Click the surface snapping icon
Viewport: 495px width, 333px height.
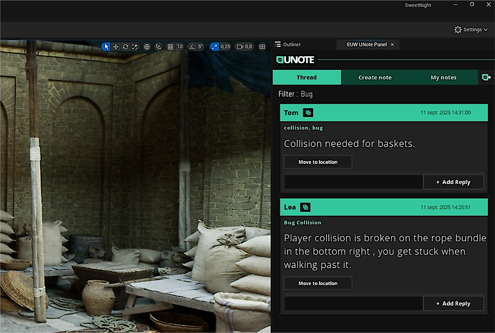(x=158, y=47)
